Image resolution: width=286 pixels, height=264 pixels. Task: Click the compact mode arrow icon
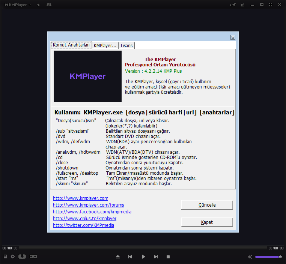[x=242, y=5]
